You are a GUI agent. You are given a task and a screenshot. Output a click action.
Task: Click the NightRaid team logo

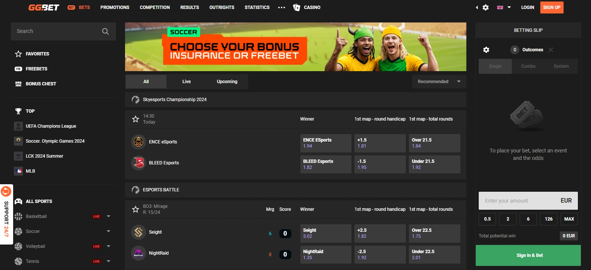pos(139,254)
